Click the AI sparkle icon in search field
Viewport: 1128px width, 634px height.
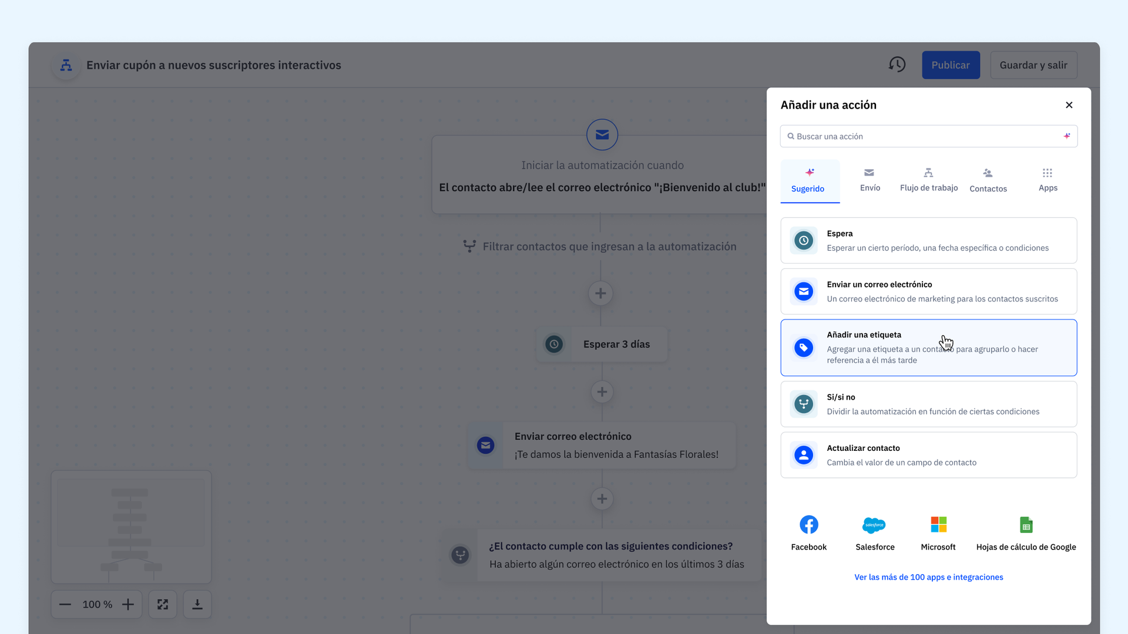click(1066, 136)
